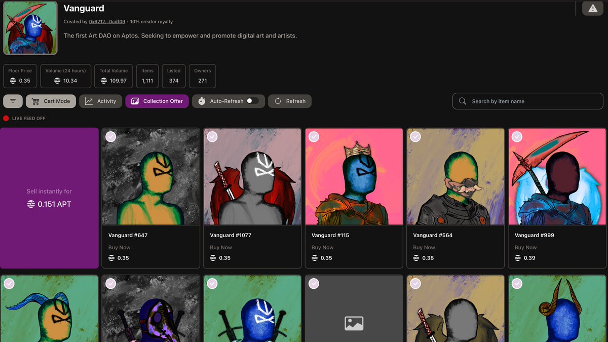Click Buy Now on Vanguard #647
This screenshot has height=342, width=608.
119,247
